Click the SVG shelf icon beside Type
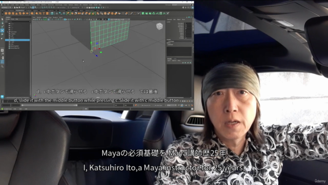 (x=47, y=13)
